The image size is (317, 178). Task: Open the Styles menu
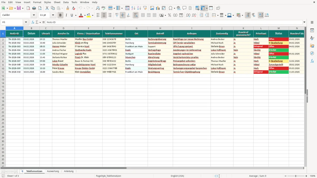coord(48,2)
